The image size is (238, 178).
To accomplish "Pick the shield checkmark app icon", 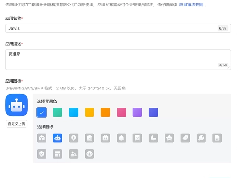I will point(41,154).
